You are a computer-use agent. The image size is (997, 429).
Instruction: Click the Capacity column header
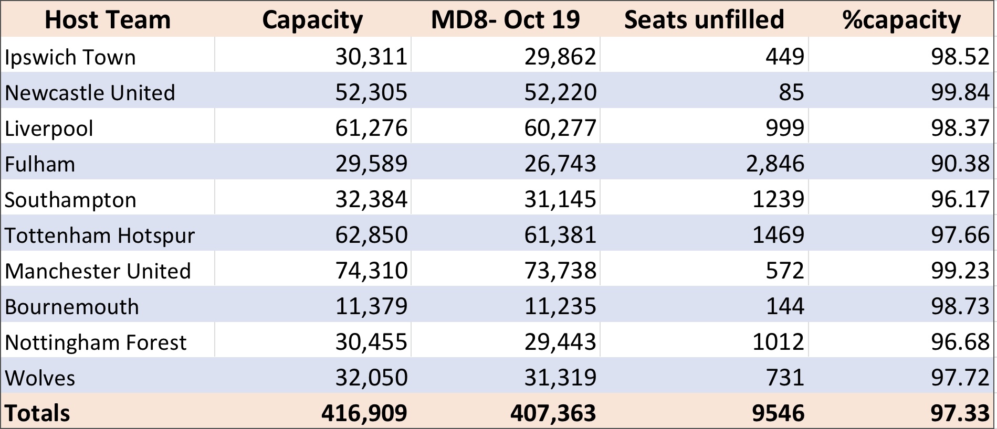tap(312, 19)
